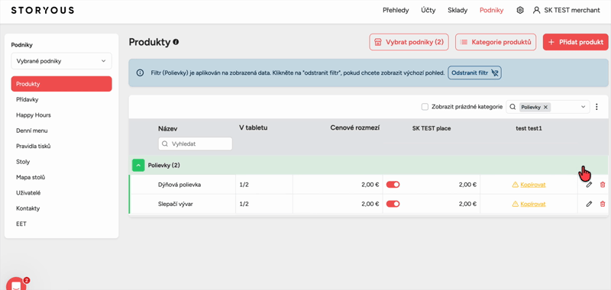The image size is (611, 290).
Task: Click Kopírovat link for Slepačí vývar
Action: pos(532,204)
